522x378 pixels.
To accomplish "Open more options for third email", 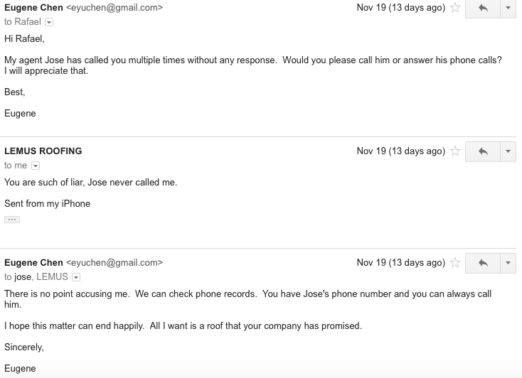I will 508,263.
